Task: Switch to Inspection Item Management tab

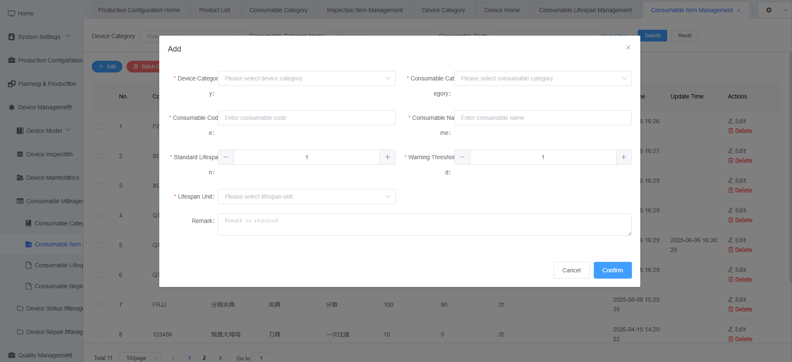Action: tap(365, 10)
